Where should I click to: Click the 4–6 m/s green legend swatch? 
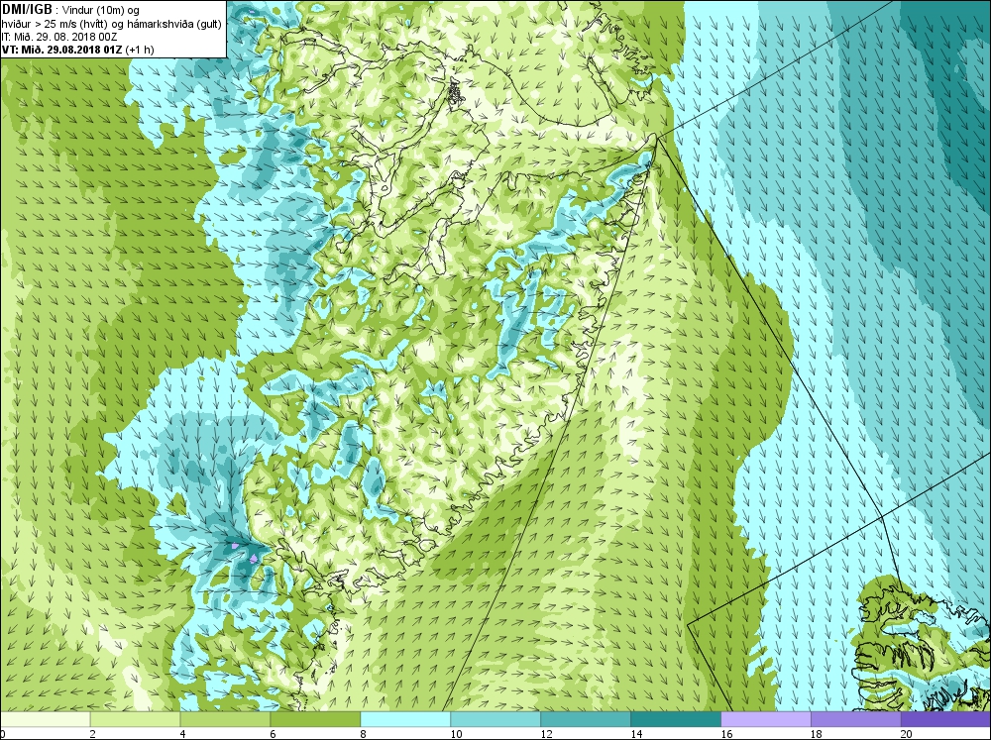coord(225,720)
